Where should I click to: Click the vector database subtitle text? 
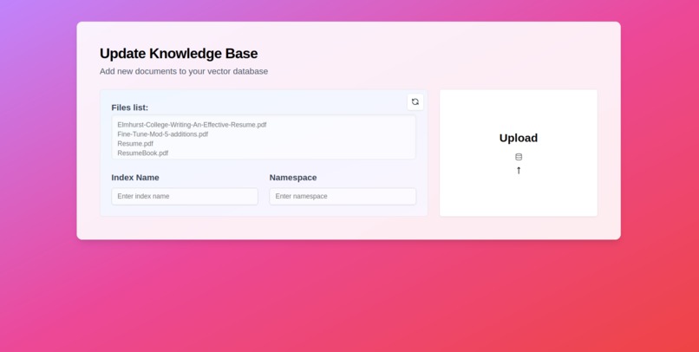(184, 71)
